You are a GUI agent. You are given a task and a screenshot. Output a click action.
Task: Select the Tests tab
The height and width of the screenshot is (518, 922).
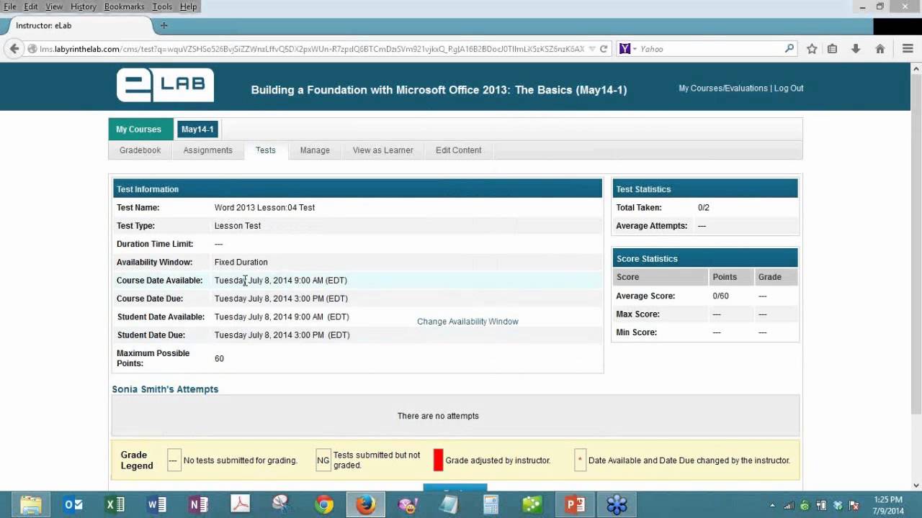(265, 150)
